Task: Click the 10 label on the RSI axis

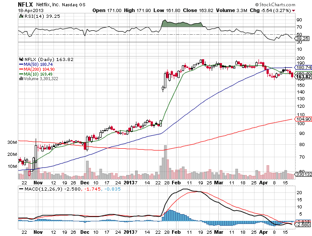Action: coord(299,49)
